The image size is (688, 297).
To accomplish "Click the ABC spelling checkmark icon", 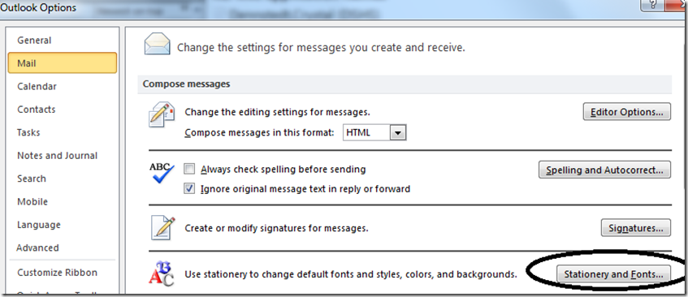I will pyautogui.click(x=162, y=173).
